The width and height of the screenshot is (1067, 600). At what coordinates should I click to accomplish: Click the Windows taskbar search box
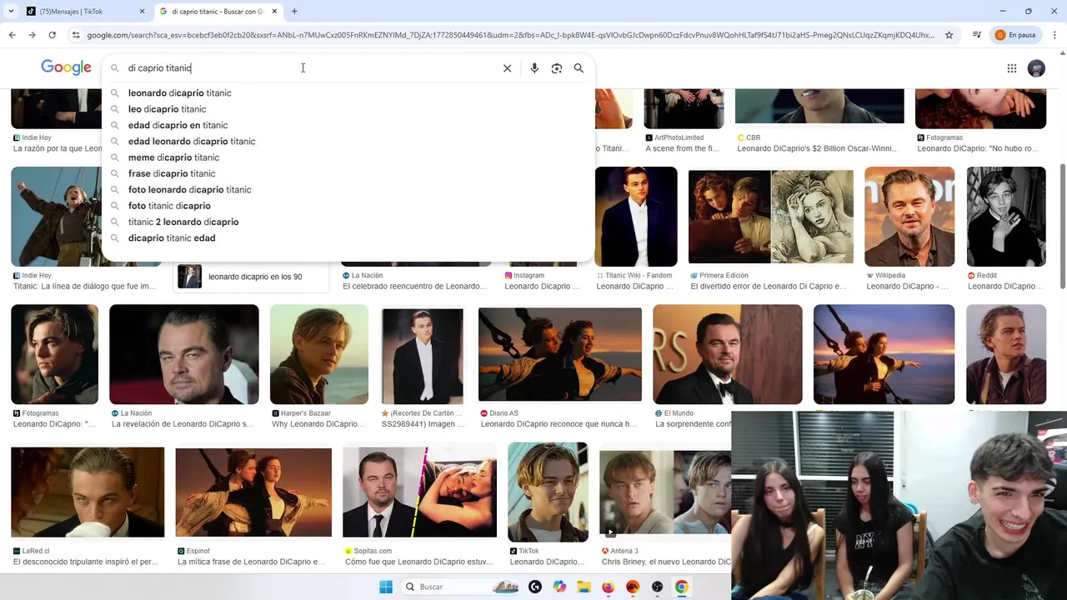coord(461,587)
